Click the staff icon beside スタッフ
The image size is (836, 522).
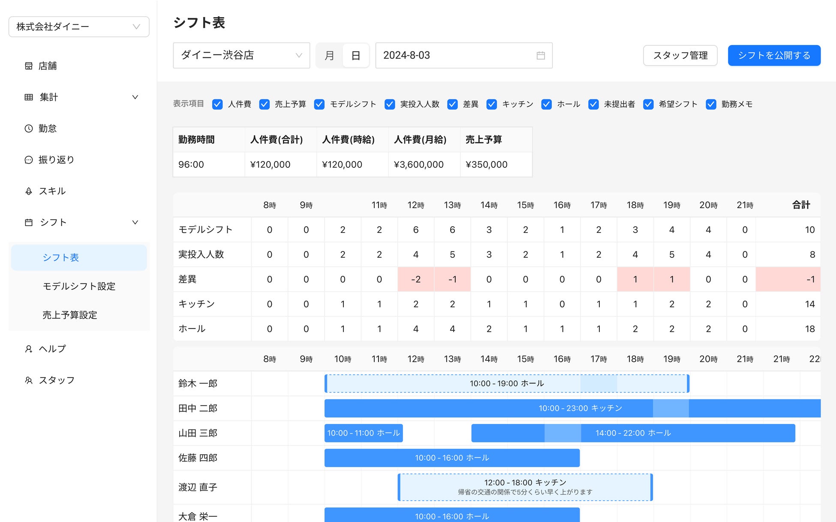pyautogui.click(x=29, y=380)
